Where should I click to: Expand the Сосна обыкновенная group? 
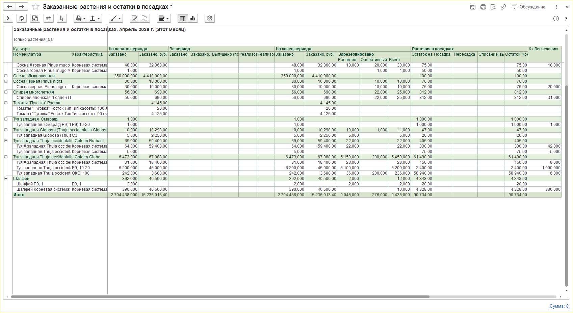[x=6, y=76]
